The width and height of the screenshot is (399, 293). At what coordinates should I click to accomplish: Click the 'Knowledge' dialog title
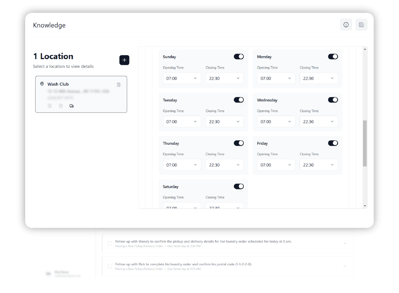(49, 25)
